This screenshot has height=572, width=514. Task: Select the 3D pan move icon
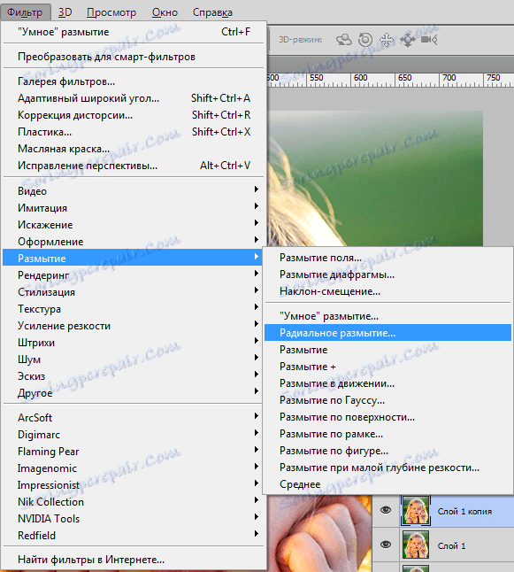coord(387,39)
